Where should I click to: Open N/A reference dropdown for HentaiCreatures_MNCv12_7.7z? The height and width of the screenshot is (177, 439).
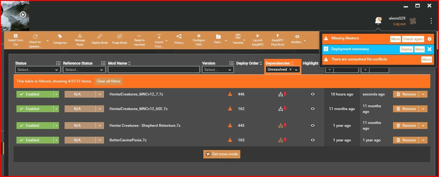100,94
